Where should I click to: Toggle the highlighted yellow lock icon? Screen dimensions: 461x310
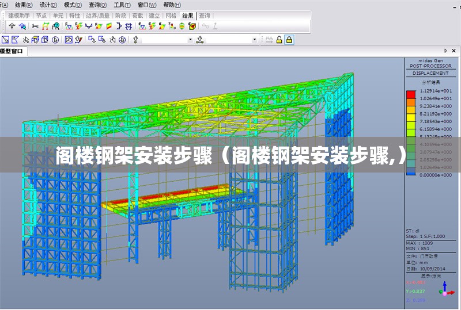point(289,40)
